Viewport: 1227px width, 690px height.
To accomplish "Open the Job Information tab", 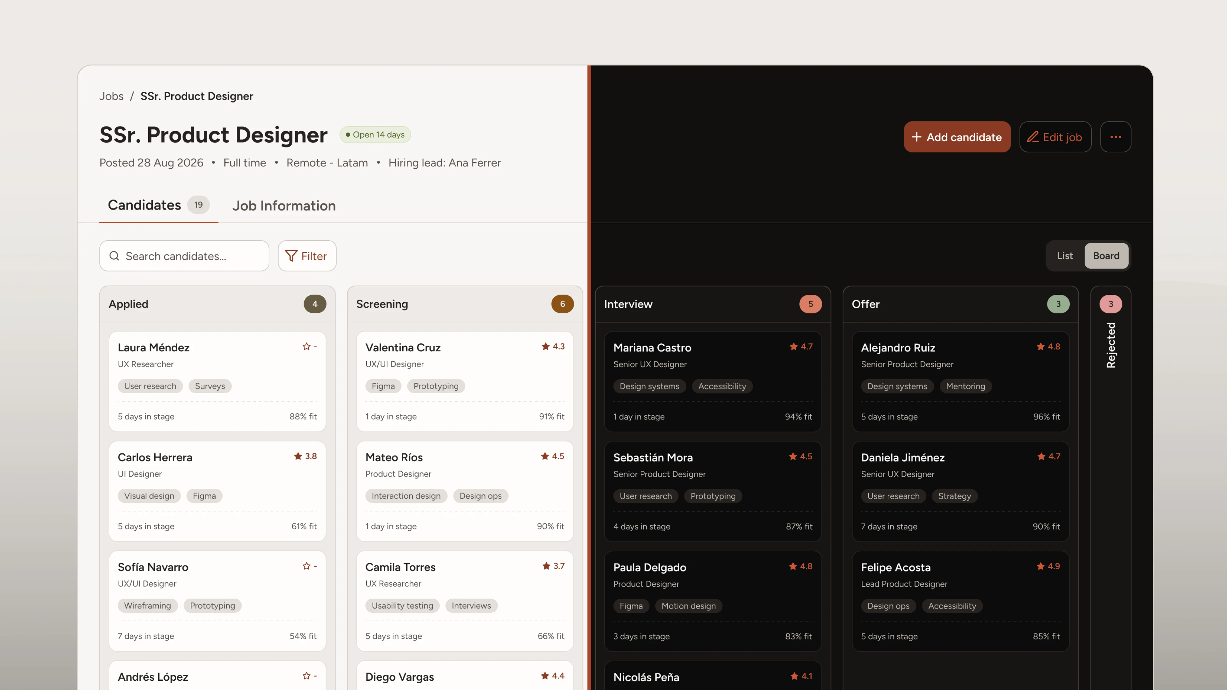I will coord(284,206).
